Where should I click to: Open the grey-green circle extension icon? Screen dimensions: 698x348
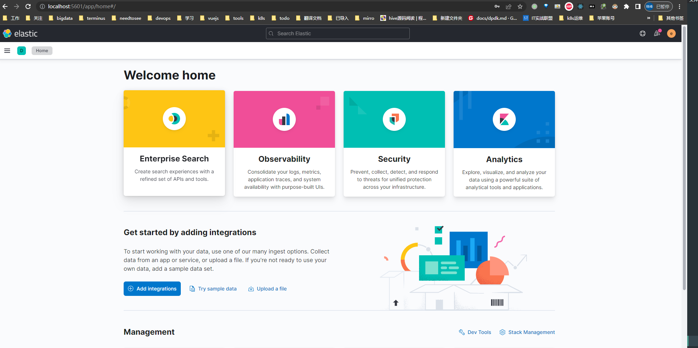pos(534,6)
